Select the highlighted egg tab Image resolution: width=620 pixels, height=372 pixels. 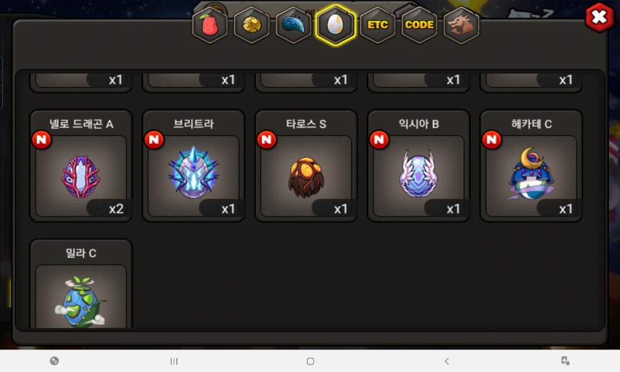[x=336, y=25]
